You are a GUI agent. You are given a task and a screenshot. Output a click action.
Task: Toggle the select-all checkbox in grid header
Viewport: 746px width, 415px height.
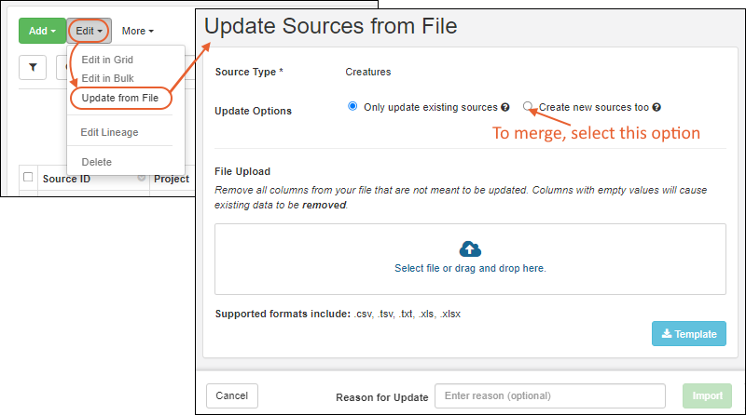[29, 178]
